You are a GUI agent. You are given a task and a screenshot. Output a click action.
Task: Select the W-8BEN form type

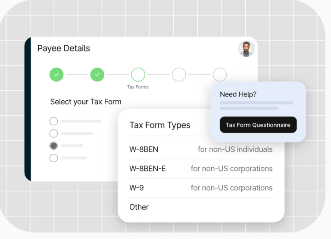coord(144,149)
